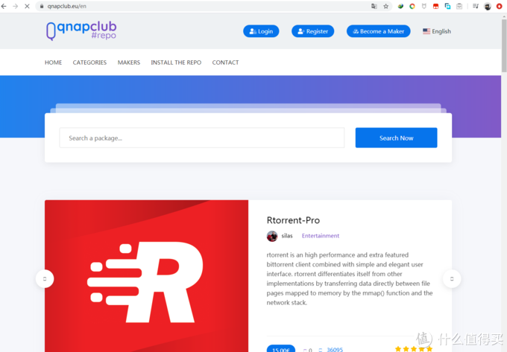
Task: Click the US flag icon
Action: (426, 31)
